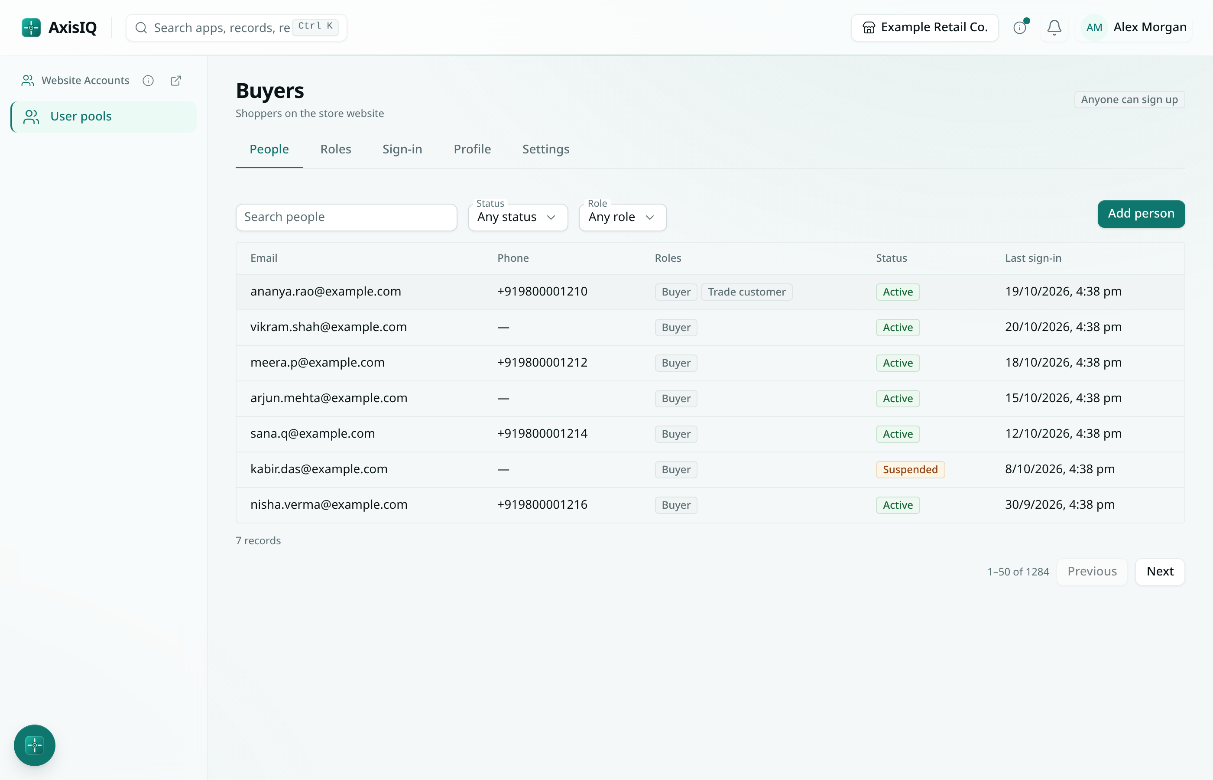Open vikram.shah@example.com row
Image resolution: width=1213 pixels, height=780 pixels.
[710, 327]
